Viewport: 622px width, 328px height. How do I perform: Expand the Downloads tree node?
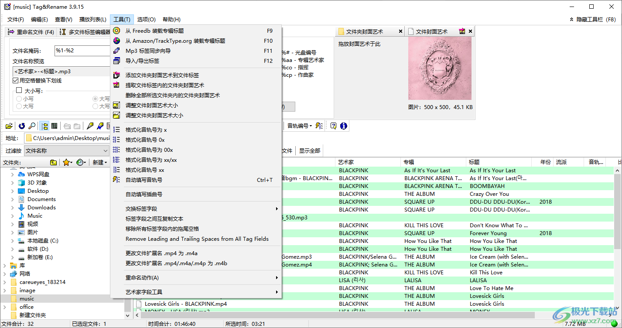coord(12,208)
